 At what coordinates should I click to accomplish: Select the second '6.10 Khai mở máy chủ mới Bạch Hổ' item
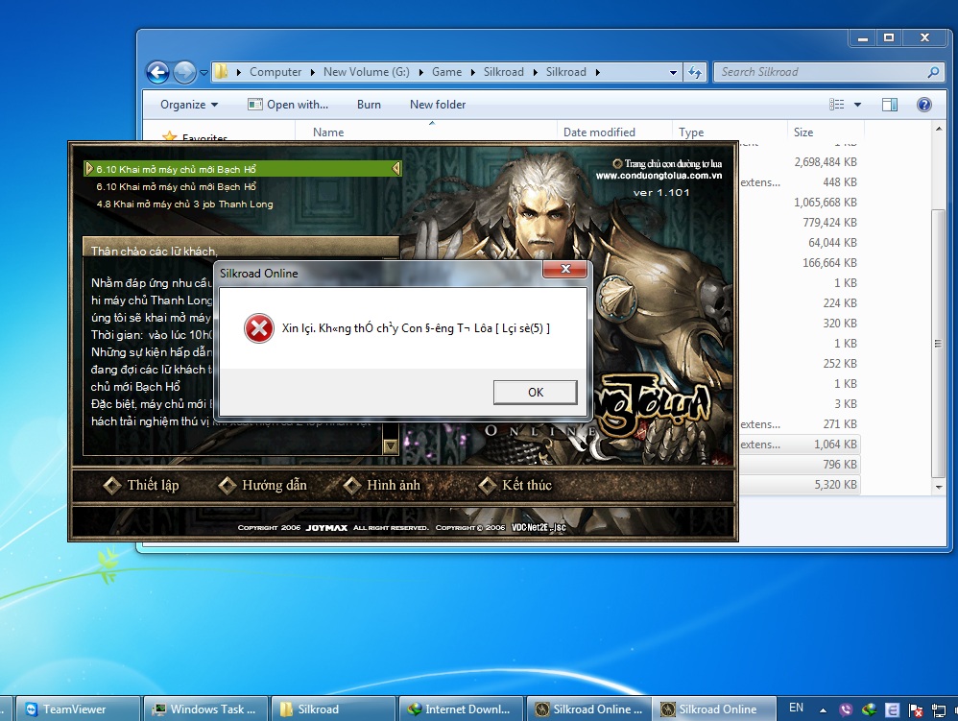[x=176, y=186]
